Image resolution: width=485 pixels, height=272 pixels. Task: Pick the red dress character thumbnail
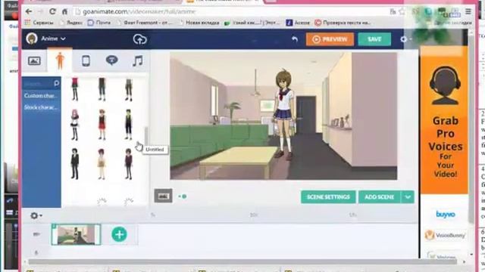pos(102,125)
